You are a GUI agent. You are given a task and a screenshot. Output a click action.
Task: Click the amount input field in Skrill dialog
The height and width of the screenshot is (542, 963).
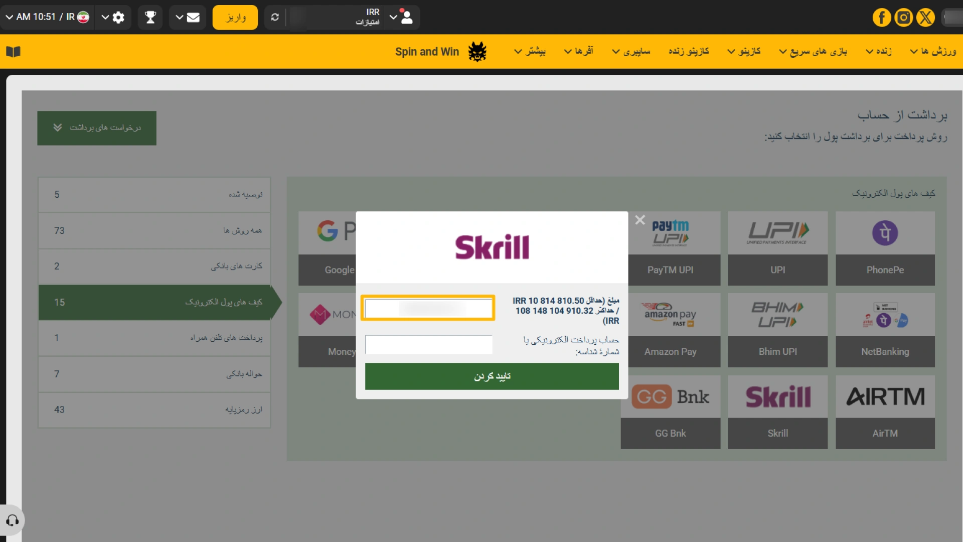click(428, 308)
